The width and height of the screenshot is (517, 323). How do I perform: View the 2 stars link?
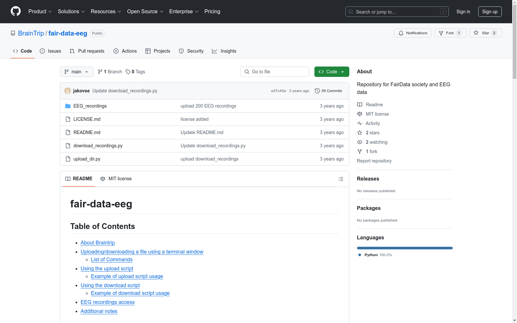pyautogui.click(x=368, y=133)
